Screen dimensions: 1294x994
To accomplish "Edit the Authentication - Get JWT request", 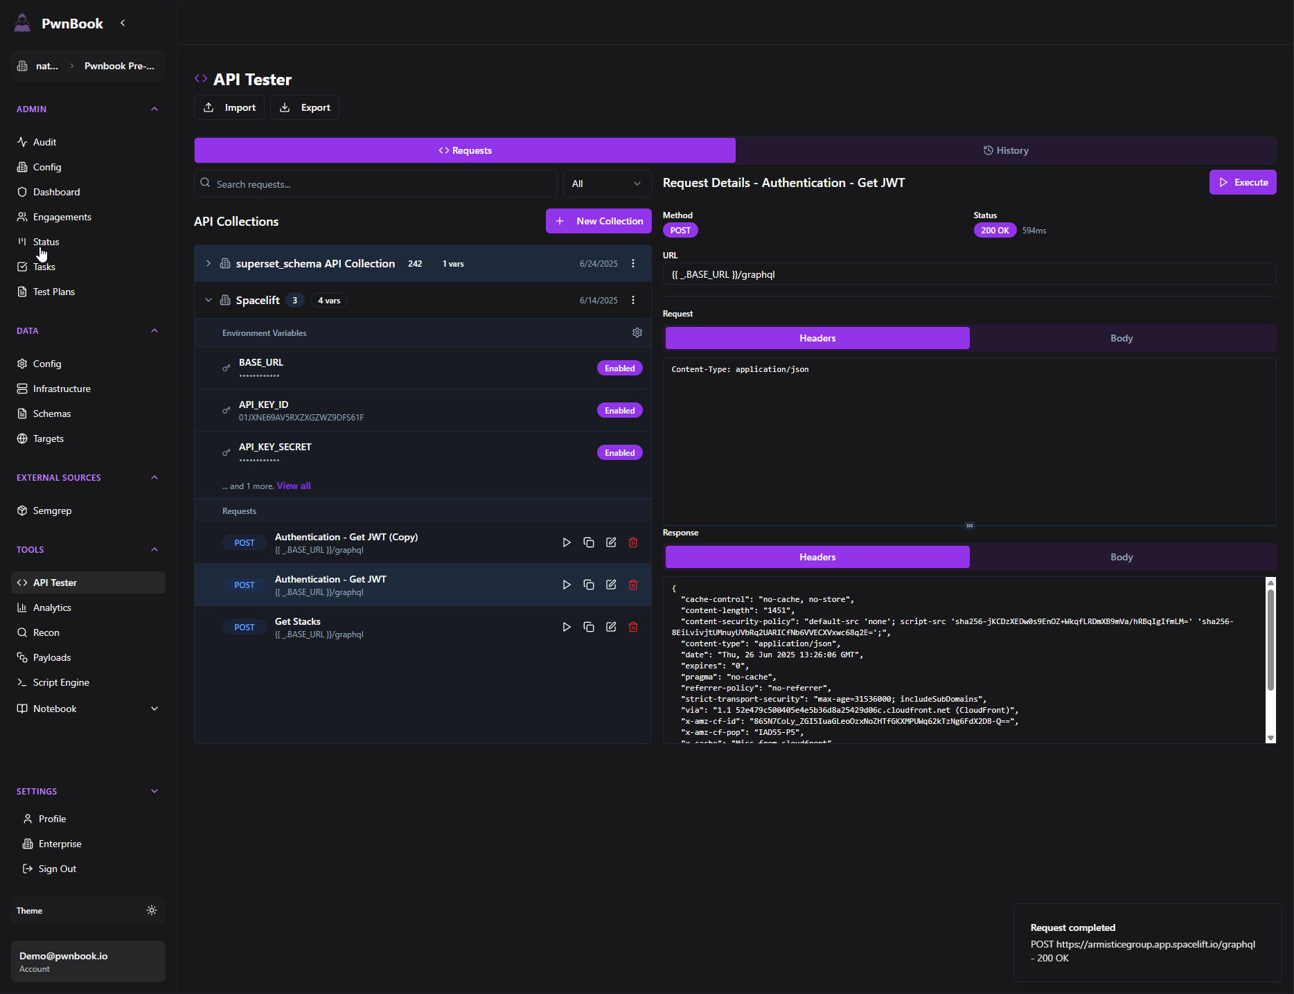I will (611, 585).
